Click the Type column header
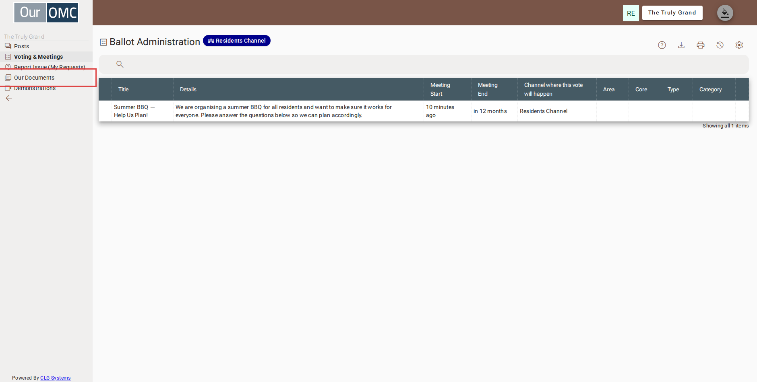Screen dimensions: 757x382 677,89
